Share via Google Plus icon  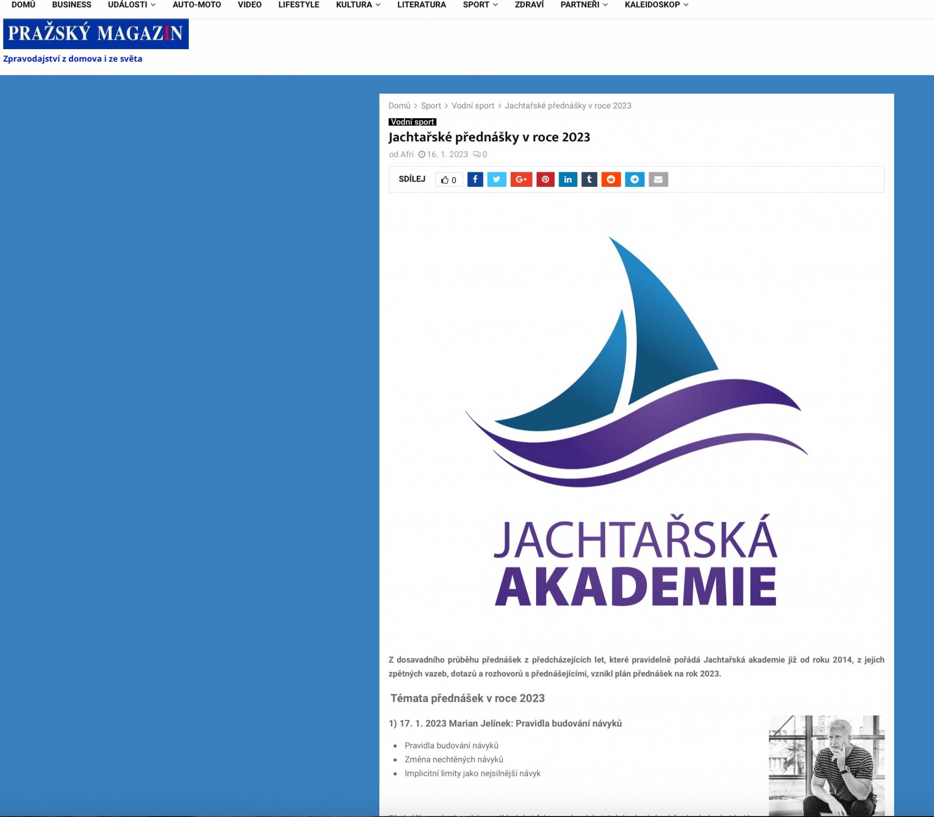coord(521,180)
